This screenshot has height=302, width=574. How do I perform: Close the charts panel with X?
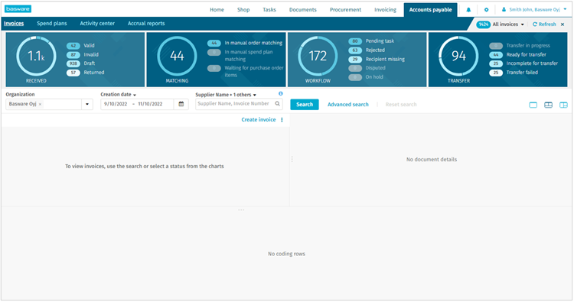pos(563,24)
